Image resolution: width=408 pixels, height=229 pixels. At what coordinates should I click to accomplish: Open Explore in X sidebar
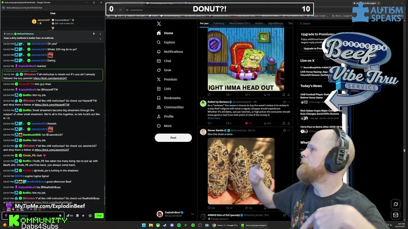coord(166,42)
